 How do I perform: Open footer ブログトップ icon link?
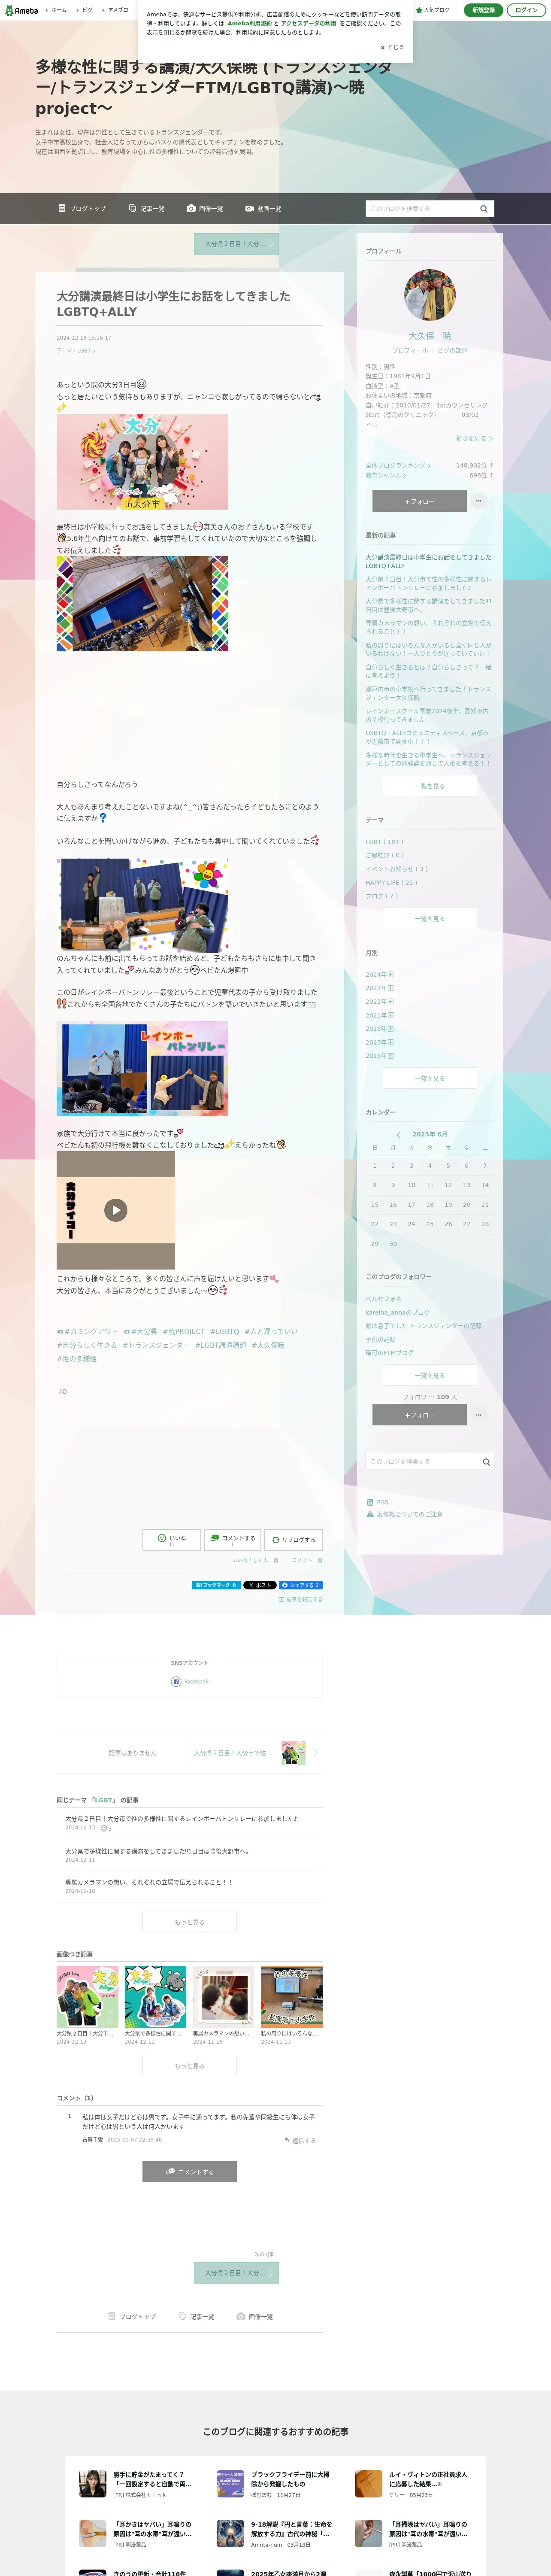[132, 2317]
